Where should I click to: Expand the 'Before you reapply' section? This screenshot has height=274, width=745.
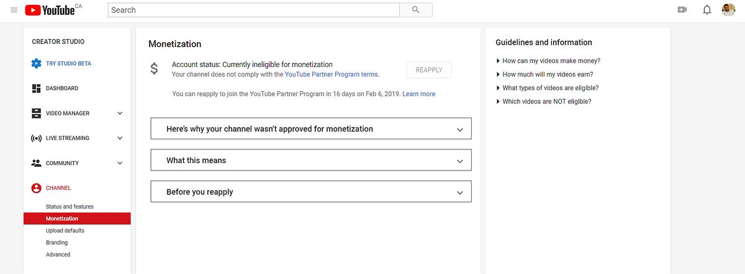tap(311, 192)
